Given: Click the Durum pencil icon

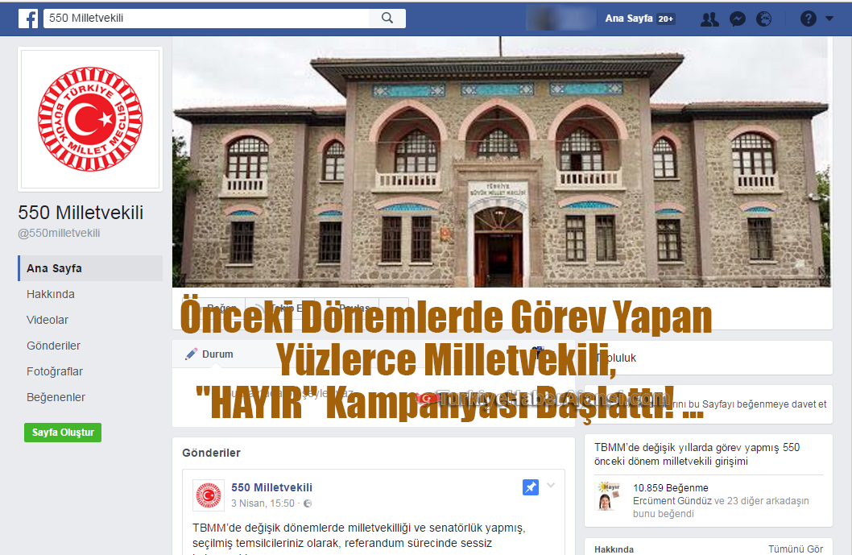Looking at the screenshot, I should click(191, 354).
